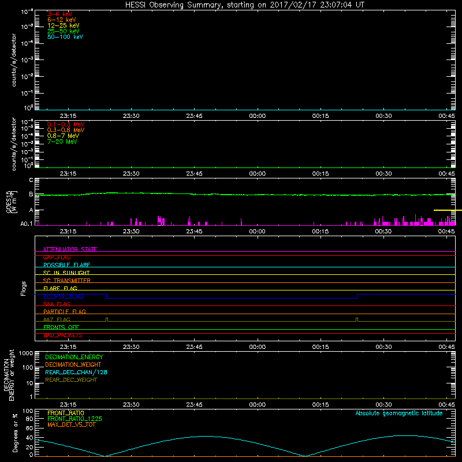The height and width of the screenshot is (462, 462).
Task: Click the REAR_DEC_WEIGHT legend label
Action: pyautogui.click(x=71, y=380)
